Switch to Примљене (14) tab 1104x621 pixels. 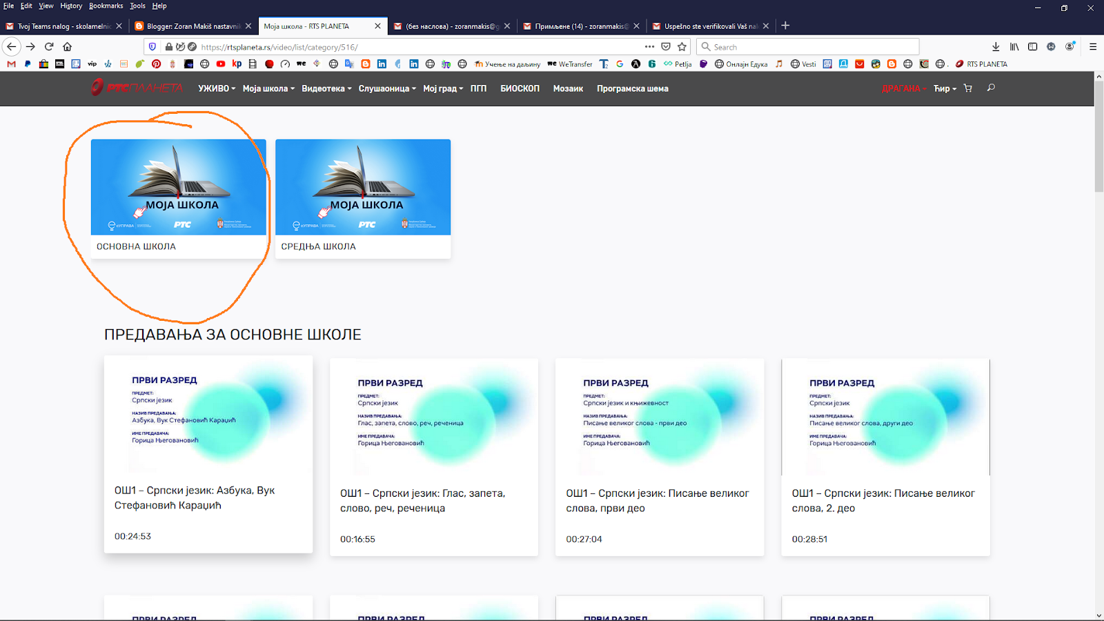pyautogui.click(x=580, y=26)
